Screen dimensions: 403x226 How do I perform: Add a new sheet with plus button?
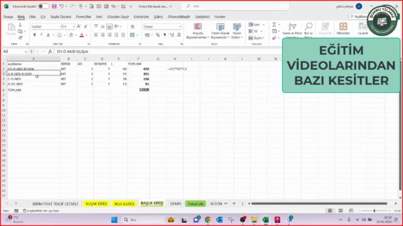pos(234,203)
